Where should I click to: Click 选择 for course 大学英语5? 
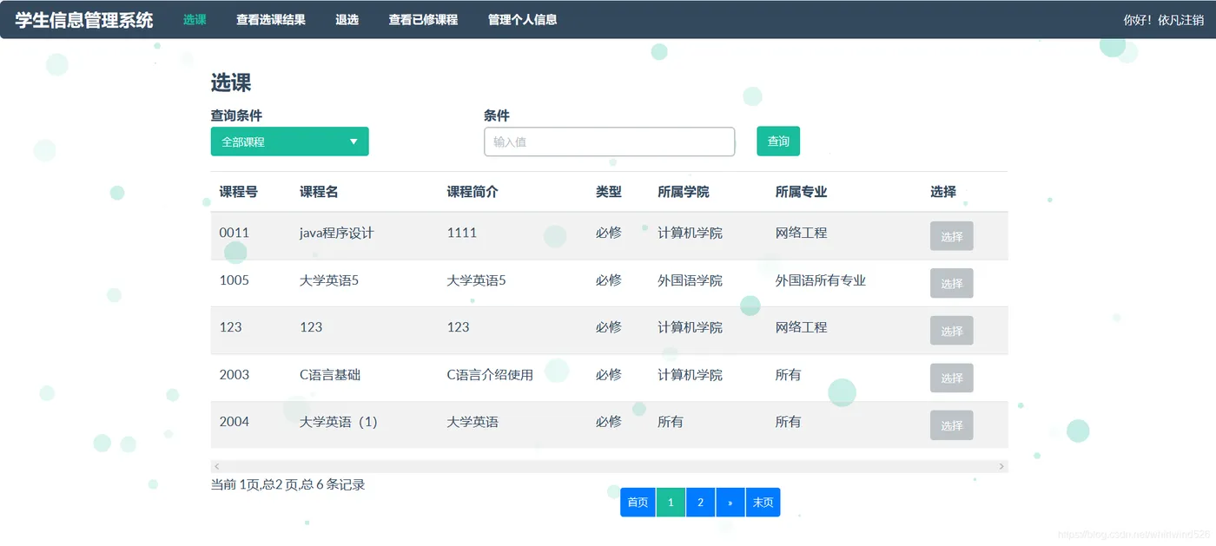[952, 283]
